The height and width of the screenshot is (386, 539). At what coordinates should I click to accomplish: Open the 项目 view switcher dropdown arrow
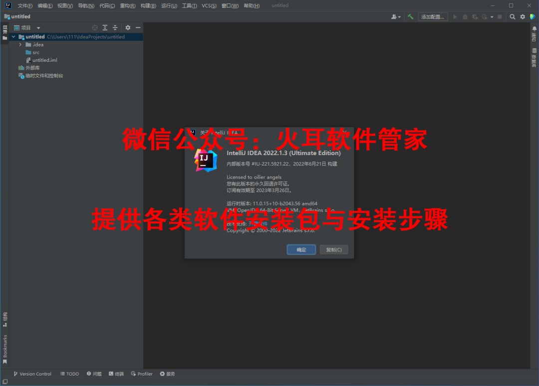[x=38, y=27]
